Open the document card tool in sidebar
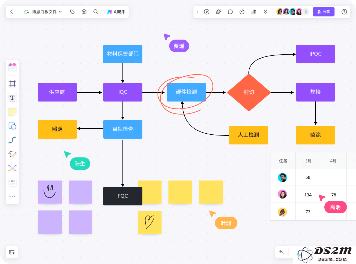Image resolution: width=356 pixels, height=264 pixels. 12,182
